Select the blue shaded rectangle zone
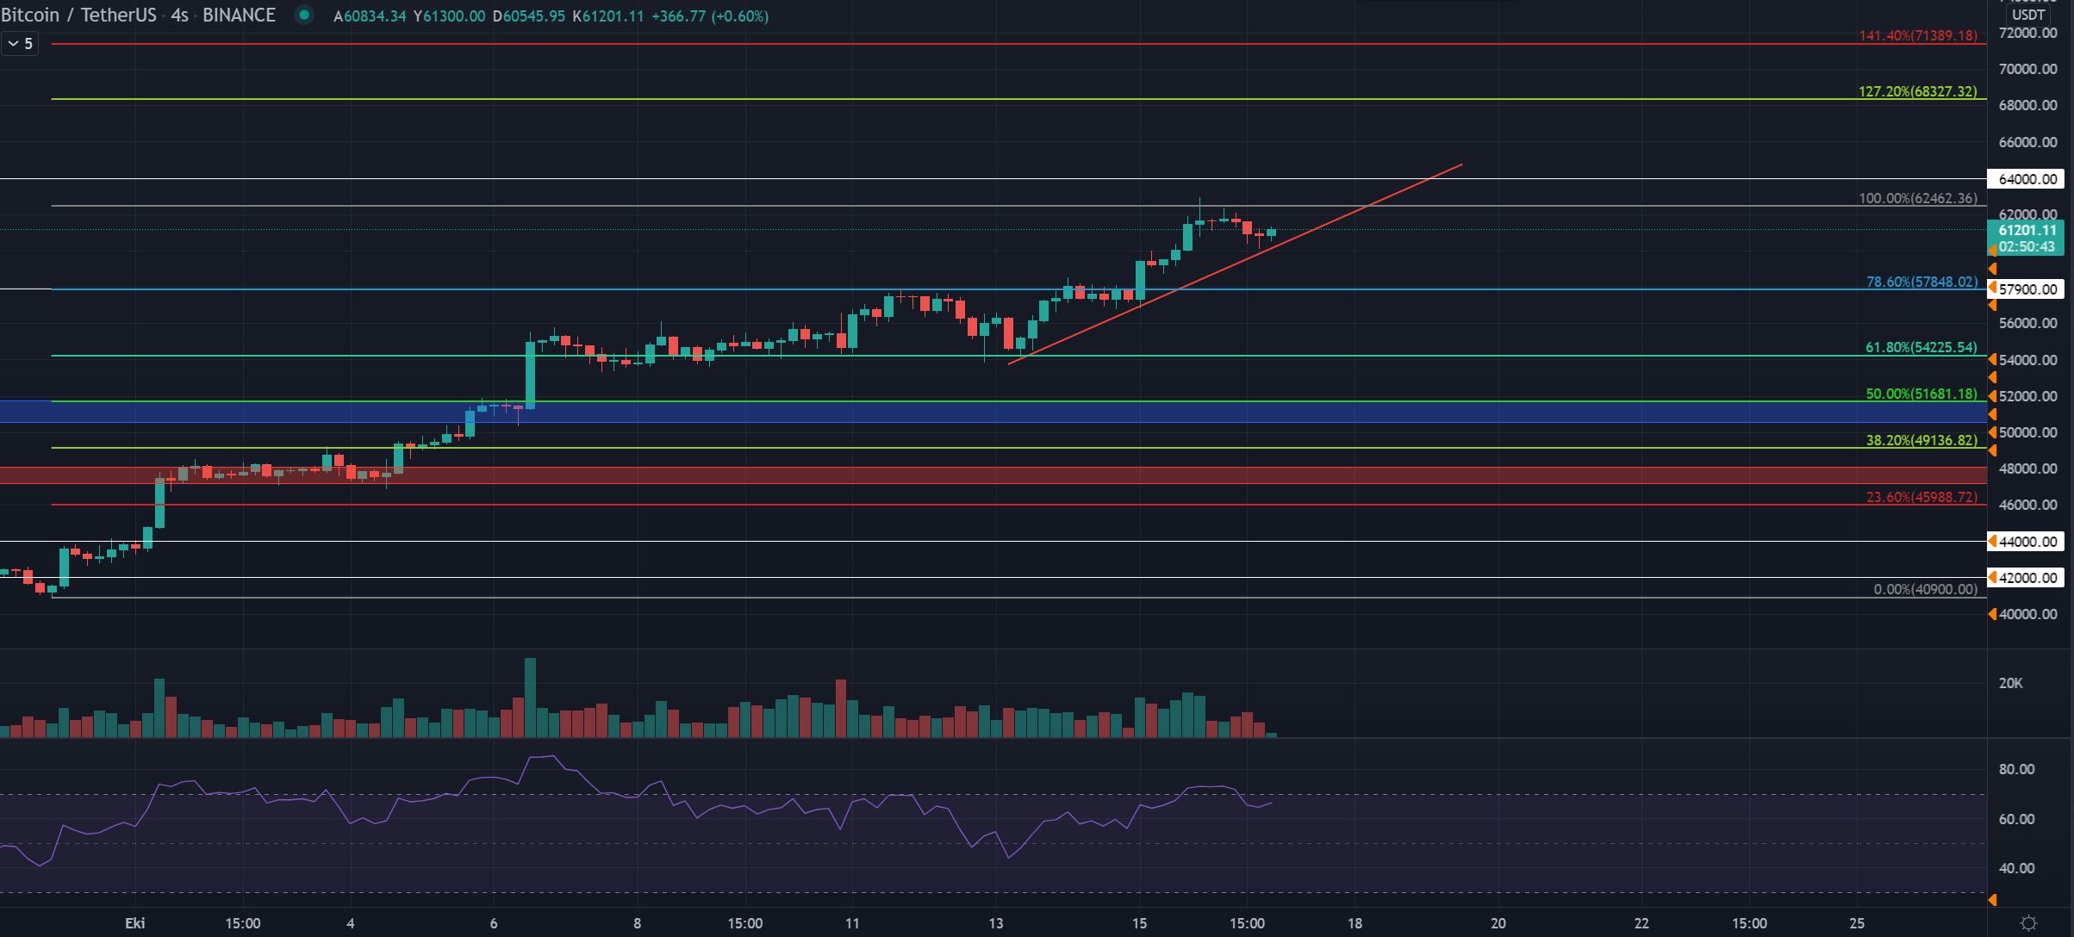Image resolution: width=2074 pixels, height=937 pixels. click(x=862, y=413)
